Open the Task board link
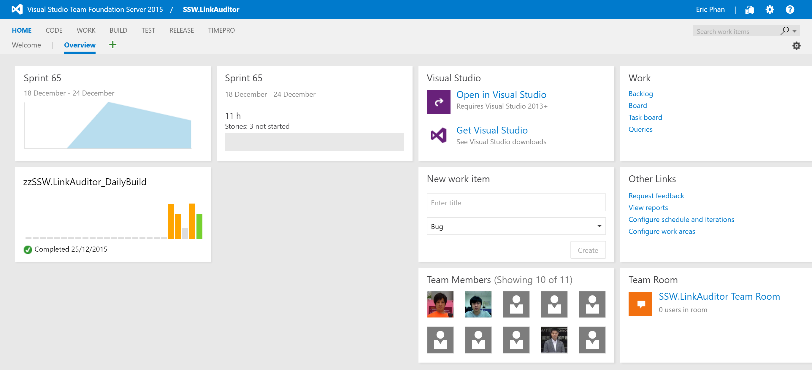This screenshot has height=370, width=812. (645, 117)
